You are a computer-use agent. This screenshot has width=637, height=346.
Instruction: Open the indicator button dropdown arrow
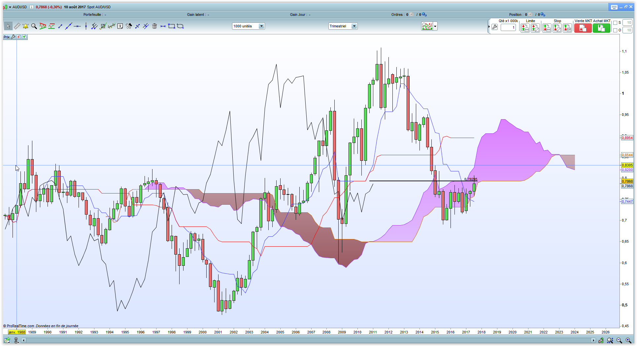point(435,26)
